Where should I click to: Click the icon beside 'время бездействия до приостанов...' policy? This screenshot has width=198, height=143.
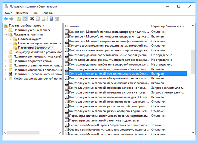pyautogui.click(x=67, y=125)
